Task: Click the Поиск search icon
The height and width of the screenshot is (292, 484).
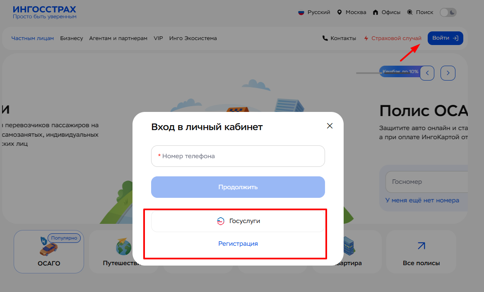Action: click(410, 12)
